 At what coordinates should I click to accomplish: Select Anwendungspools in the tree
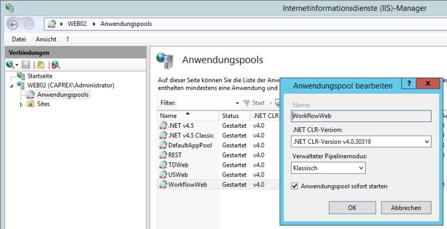pyautogui.click(x=63, y=94)
